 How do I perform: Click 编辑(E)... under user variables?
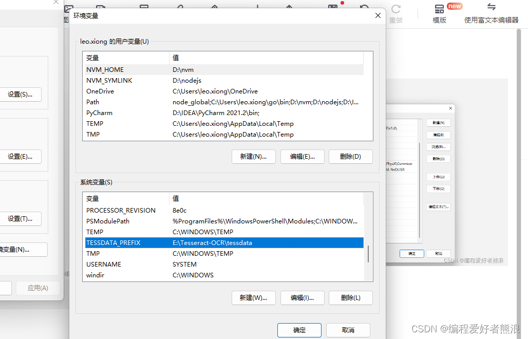(303, 157)
